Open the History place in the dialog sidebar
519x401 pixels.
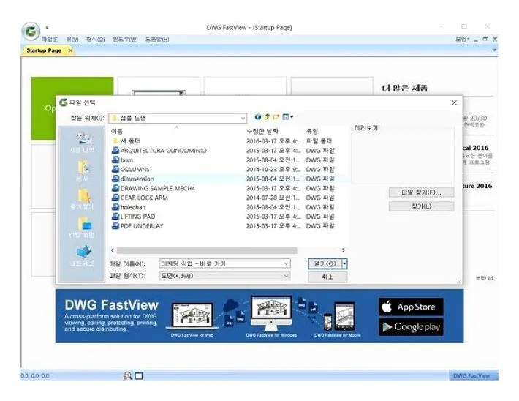tap(82, 143)
